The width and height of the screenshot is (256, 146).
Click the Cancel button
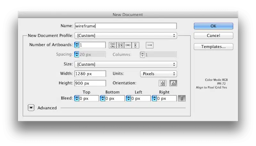click(213, 36)
